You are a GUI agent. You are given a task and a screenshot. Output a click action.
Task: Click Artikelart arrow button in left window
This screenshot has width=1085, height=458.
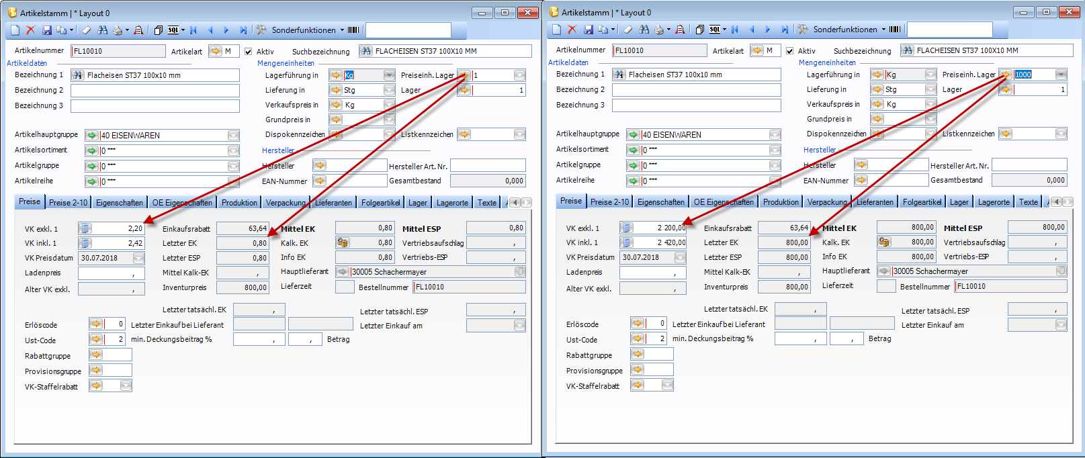pos(215,51)
